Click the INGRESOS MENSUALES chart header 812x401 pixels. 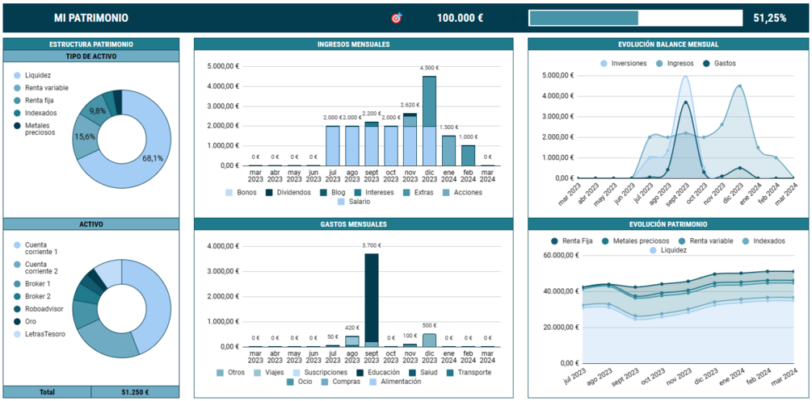pyautogui.click(x=354, y=44)
